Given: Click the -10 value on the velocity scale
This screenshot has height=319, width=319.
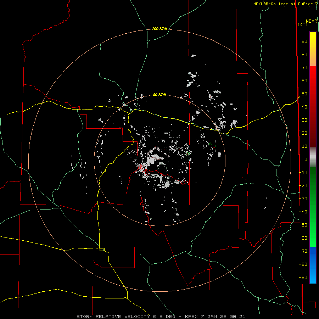Looking at the screenshot, I should (303, 173).
